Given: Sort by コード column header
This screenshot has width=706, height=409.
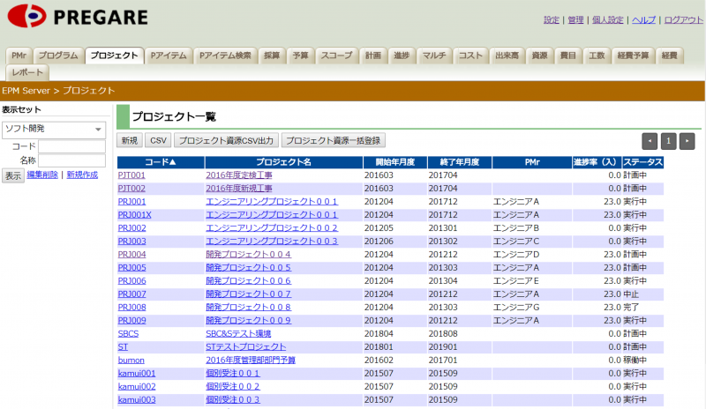Looking at the screenshot, I should pos(160,162).
